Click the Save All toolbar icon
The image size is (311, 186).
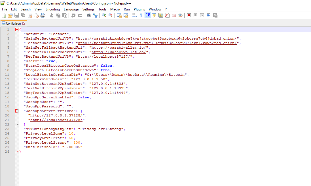23,16
